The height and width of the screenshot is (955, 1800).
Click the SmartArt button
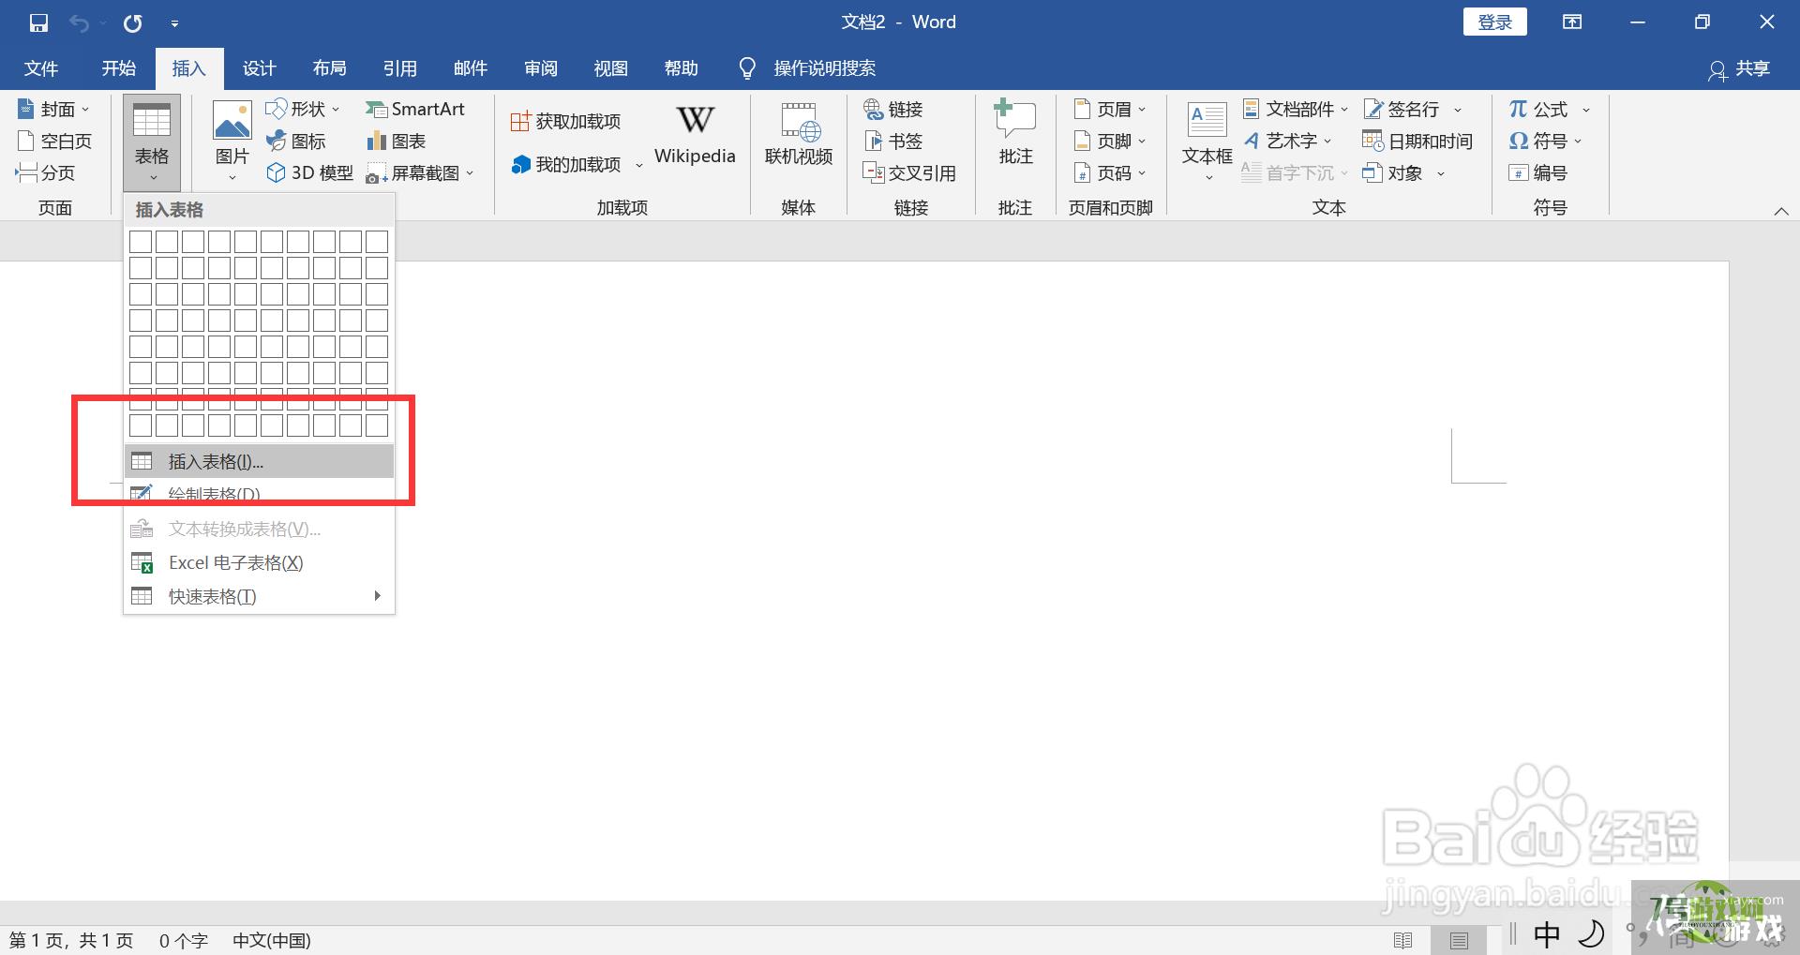414,110
